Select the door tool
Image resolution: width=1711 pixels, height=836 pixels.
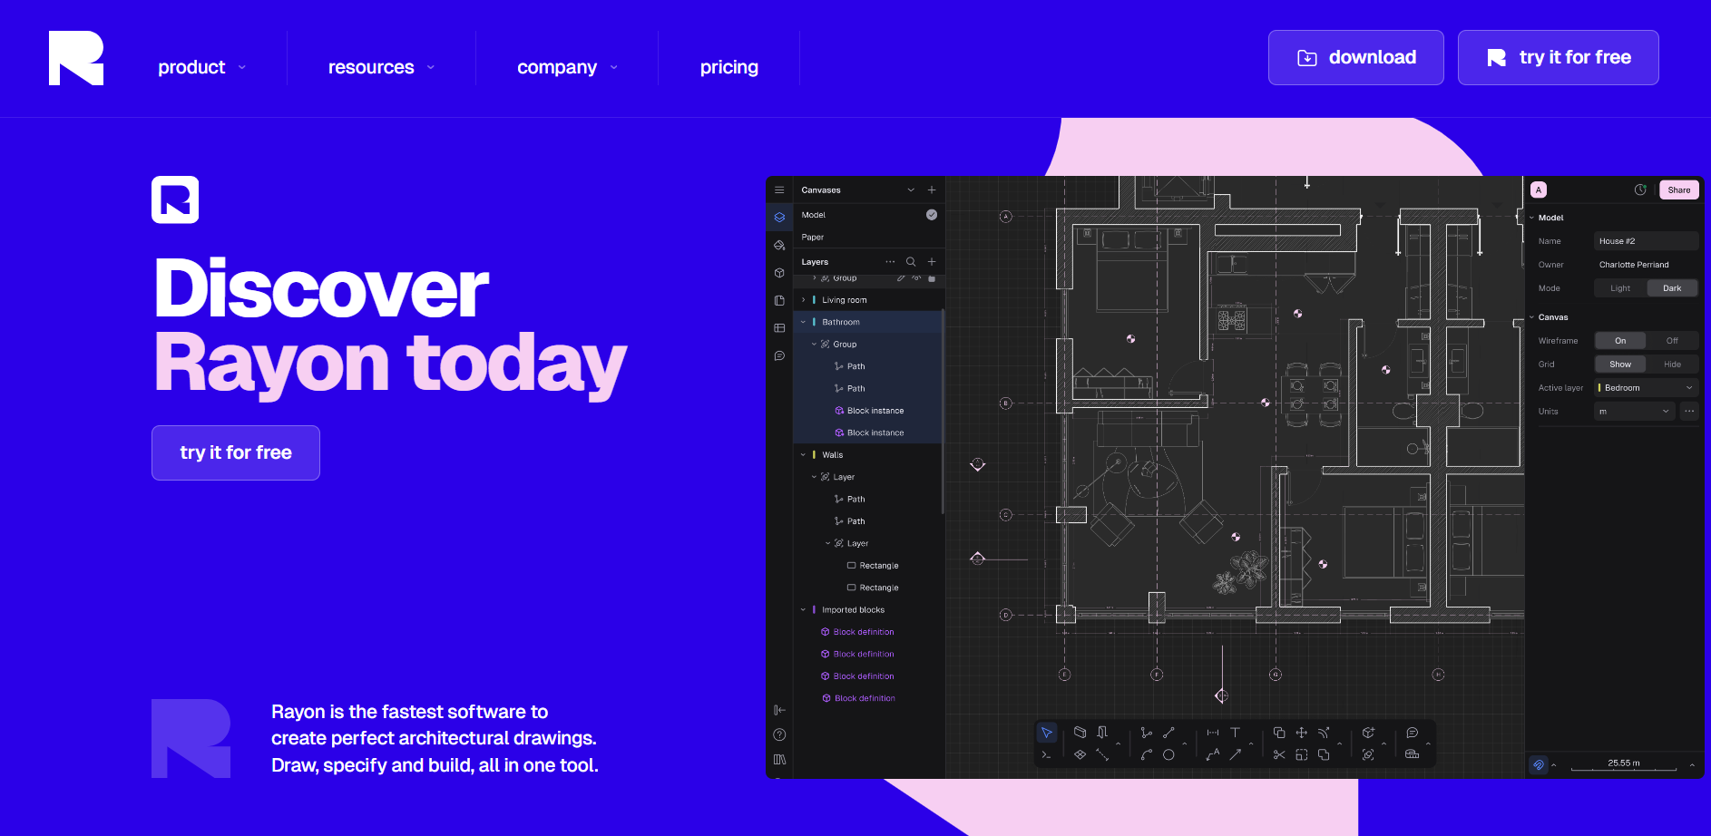[1102, 733]
